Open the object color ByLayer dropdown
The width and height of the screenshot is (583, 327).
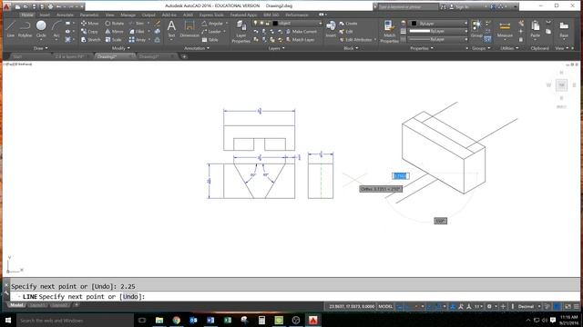pos(437,24)
